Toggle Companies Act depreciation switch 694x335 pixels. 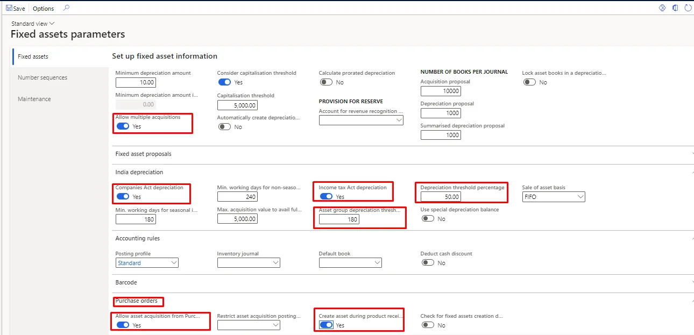coord(123,197)
